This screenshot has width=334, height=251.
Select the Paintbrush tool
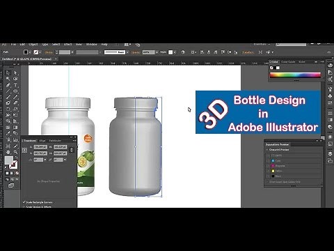8,97
